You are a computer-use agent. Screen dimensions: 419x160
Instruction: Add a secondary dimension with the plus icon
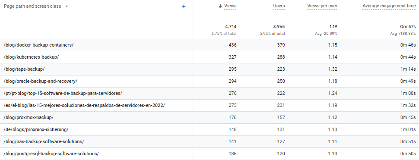tap(184, 6)
